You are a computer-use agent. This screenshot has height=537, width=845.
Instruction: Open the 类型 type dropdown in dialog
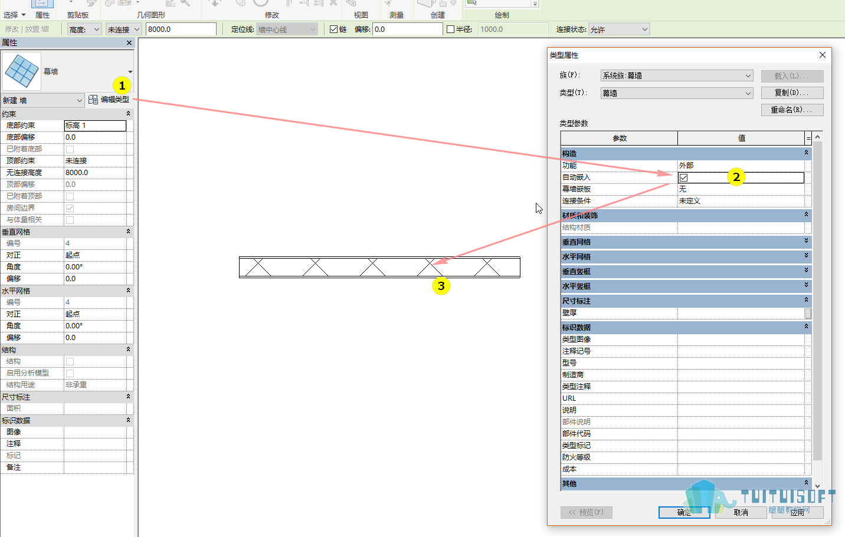click(x=677, y=93)
